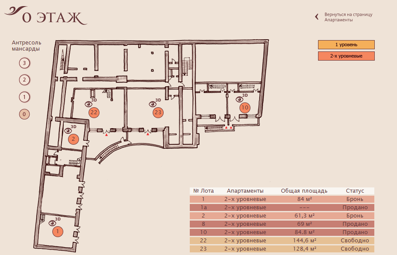Open 3D view for apartment 23
This screenshot has width=397, height=255.
point(155,103)
